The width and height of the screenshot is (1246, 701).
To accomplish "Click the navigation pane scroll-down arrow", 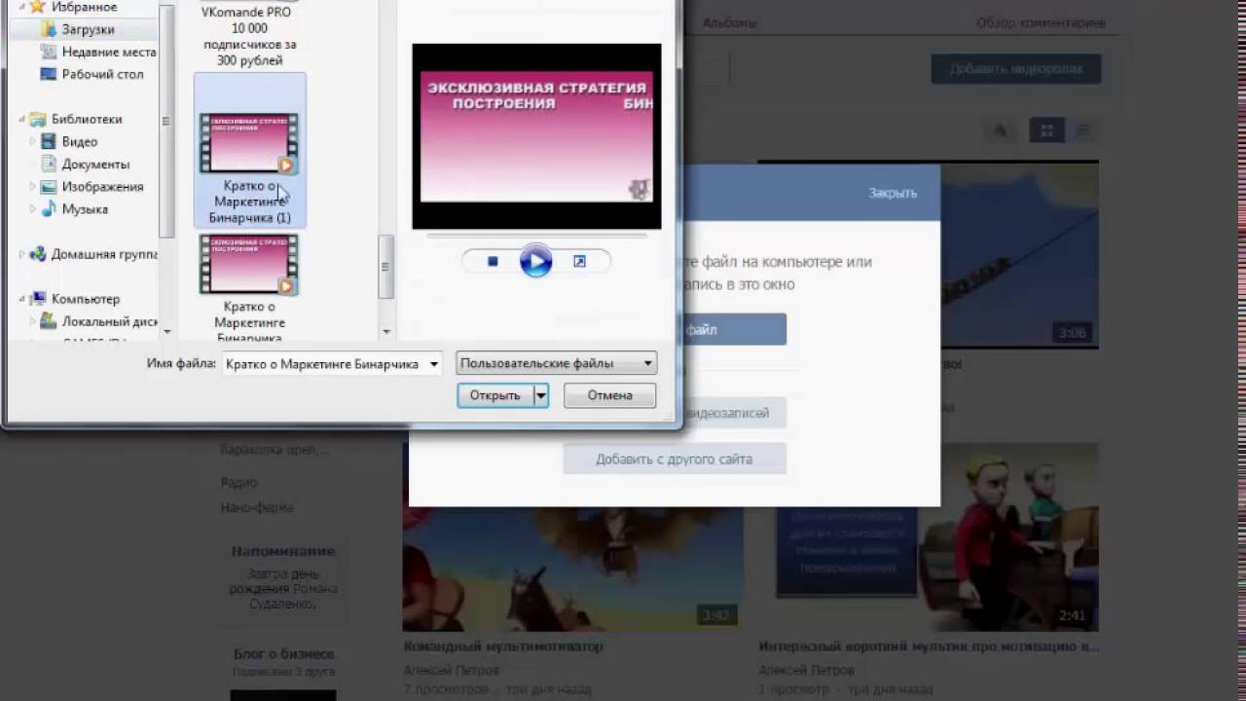I will [x=167, y=332].
